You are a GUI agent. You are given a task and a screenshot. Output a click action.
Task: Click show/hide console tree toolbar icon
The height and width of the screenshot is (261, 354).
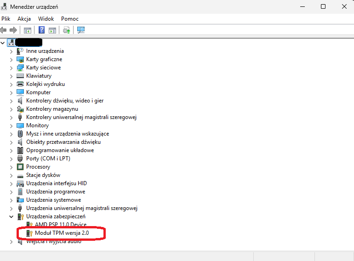point(28,30)
